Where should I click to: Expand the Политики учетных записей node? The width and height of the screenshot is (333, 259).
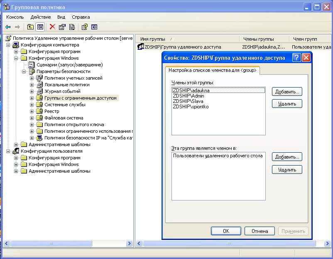pyautogui.click(x=32, y=78)
